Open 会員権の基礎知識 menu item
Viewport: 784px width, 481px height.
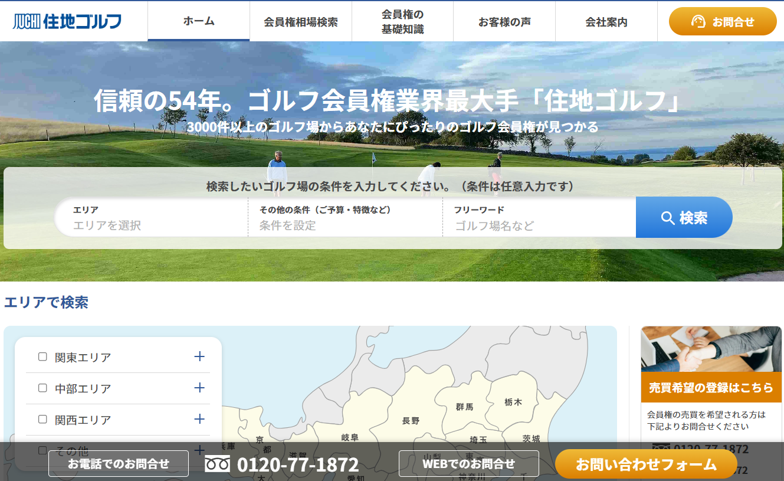402,22
